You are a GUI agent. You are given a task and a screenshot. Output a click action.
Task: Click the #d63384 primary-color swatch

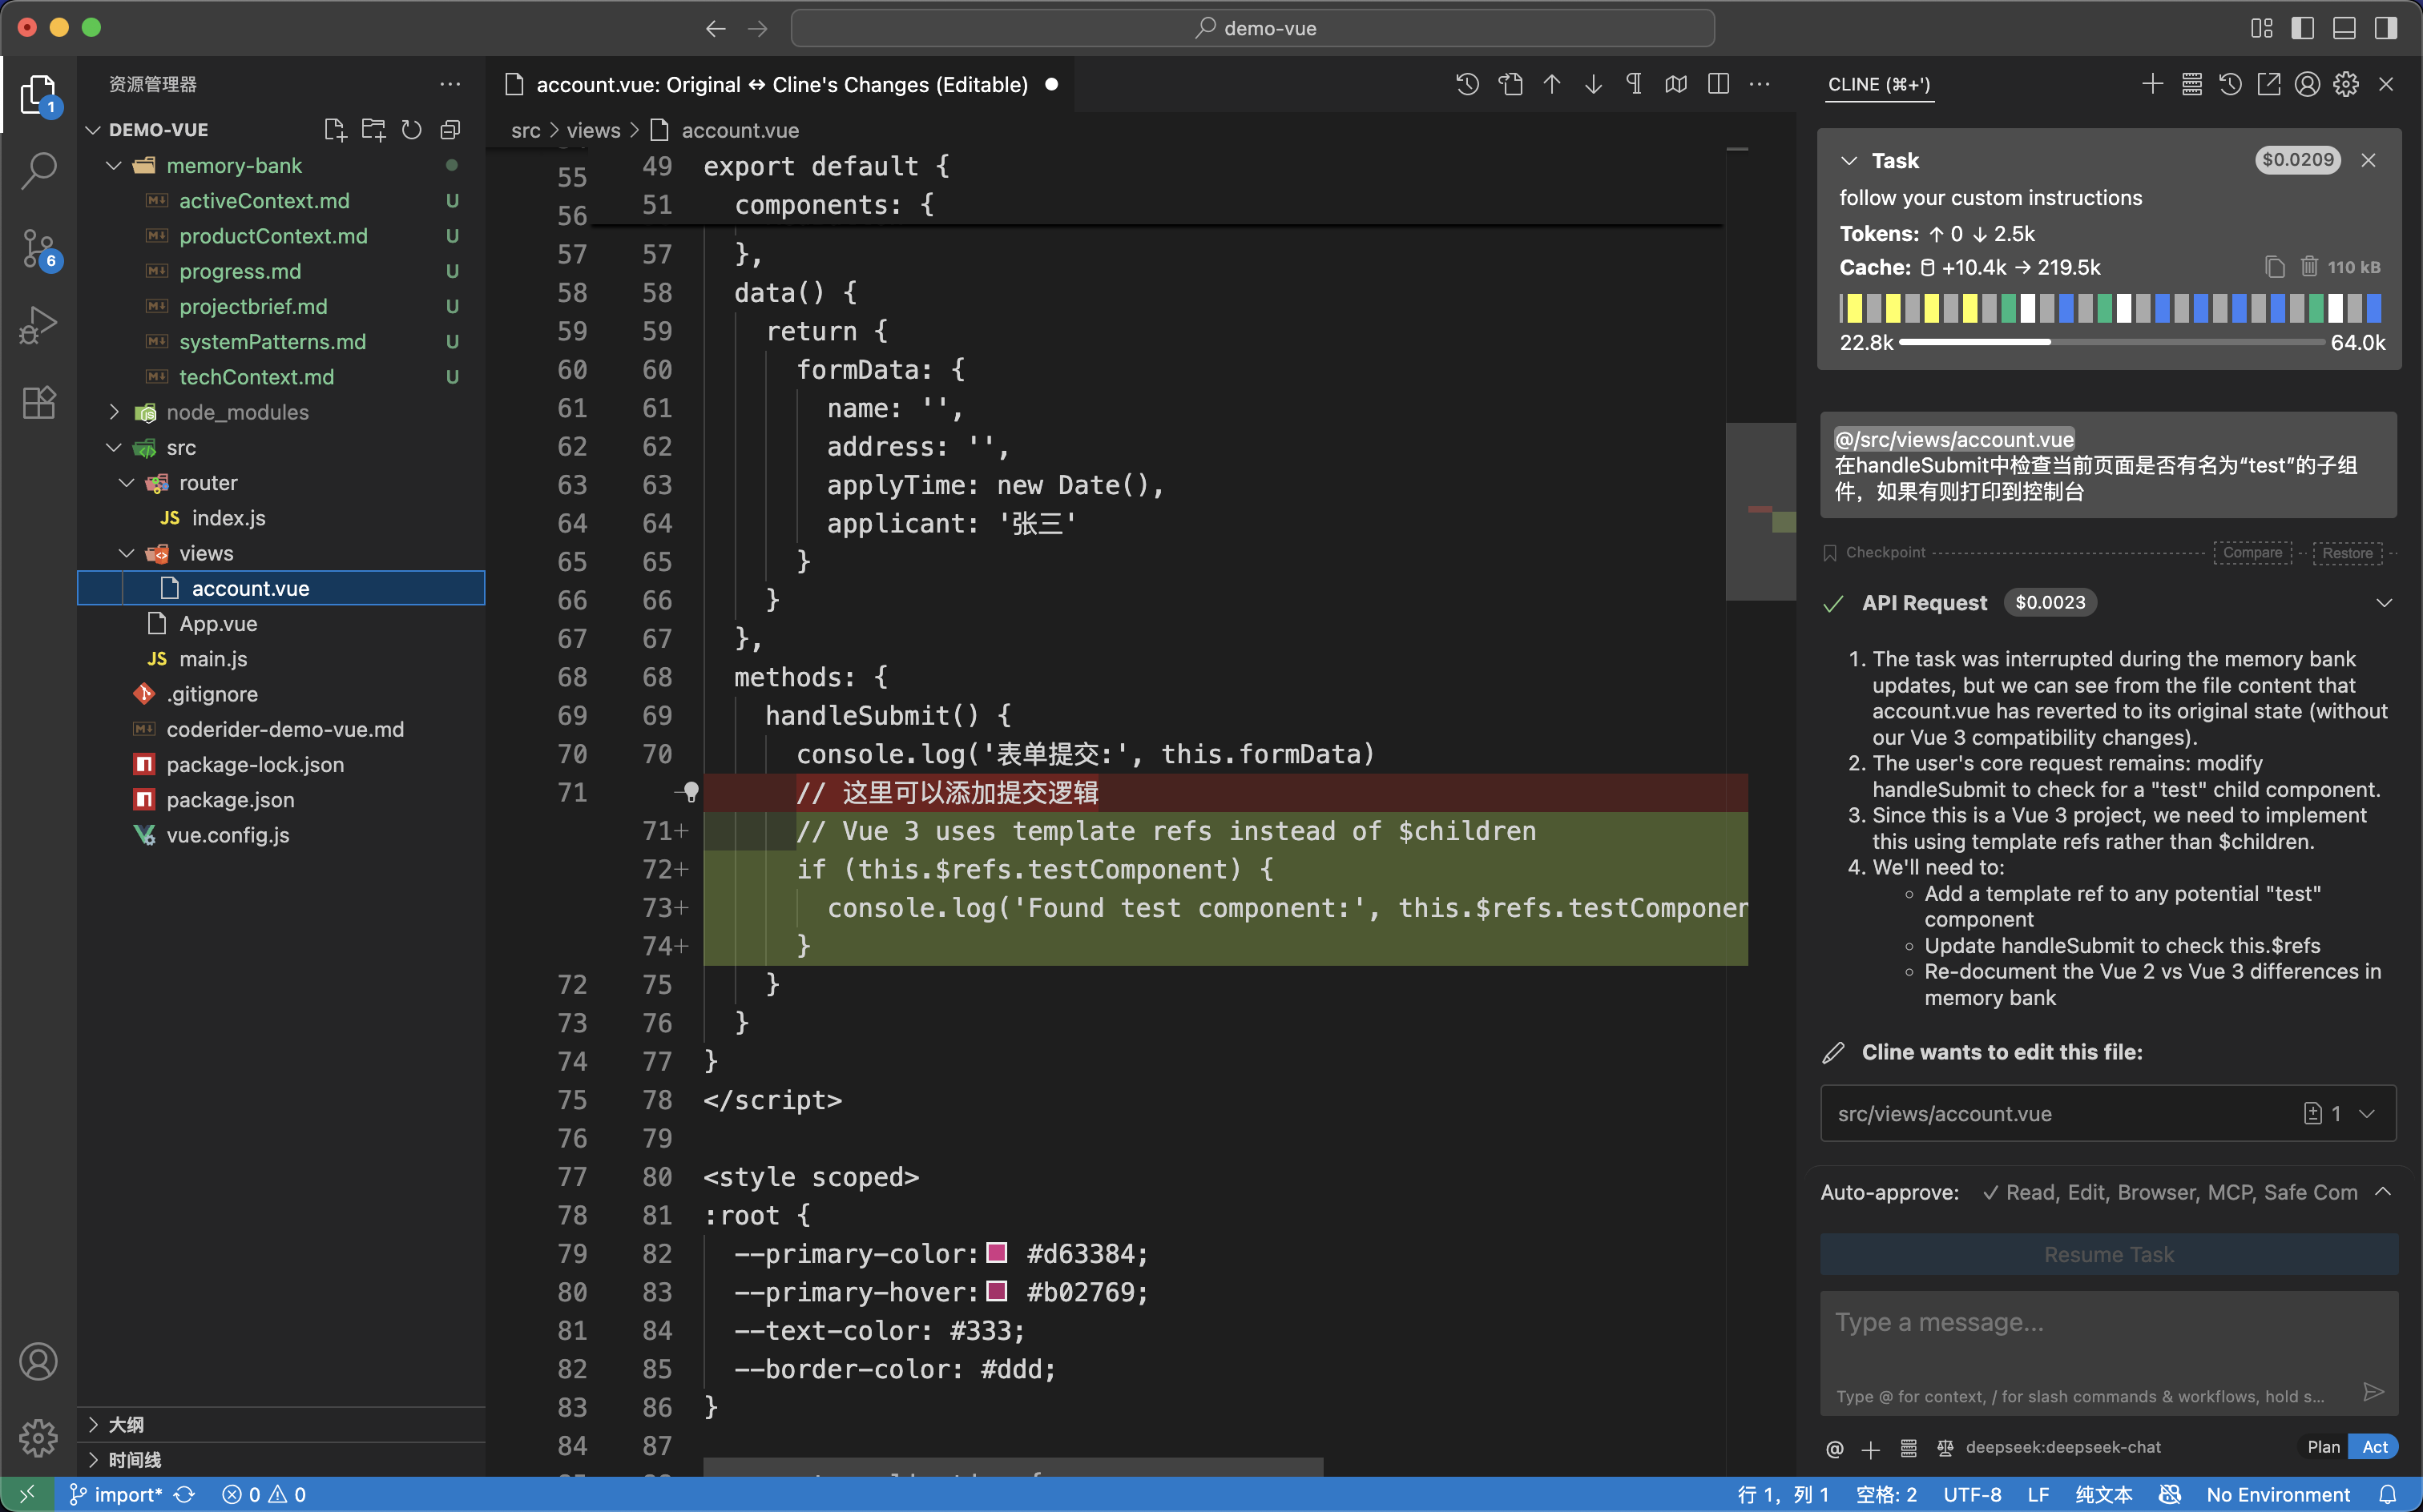click(997, 1253)
